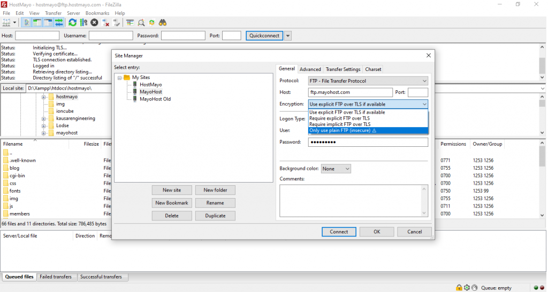The width and height of the screenshot is (548, 292).
Task: Choose Require implicit FTP over TLS
Action: coord(368,124)
